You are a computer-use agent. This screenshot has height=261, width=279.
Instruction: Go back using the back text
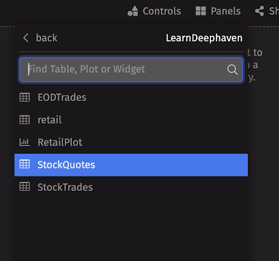click(46, 38)
